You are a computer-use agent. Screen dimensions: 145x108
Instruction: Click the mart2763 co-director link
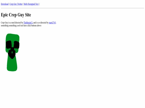pyautogui.click(x=52, y=23)
